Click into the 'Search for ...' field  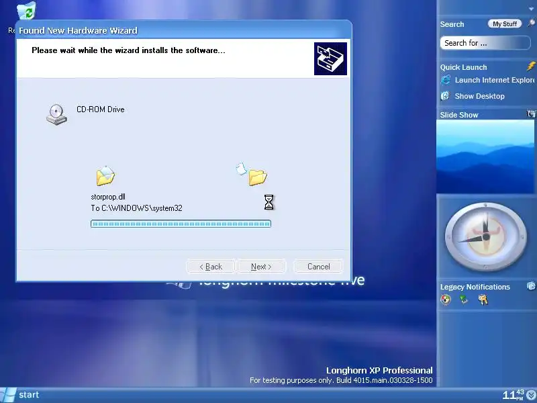[x=485, y=43]
